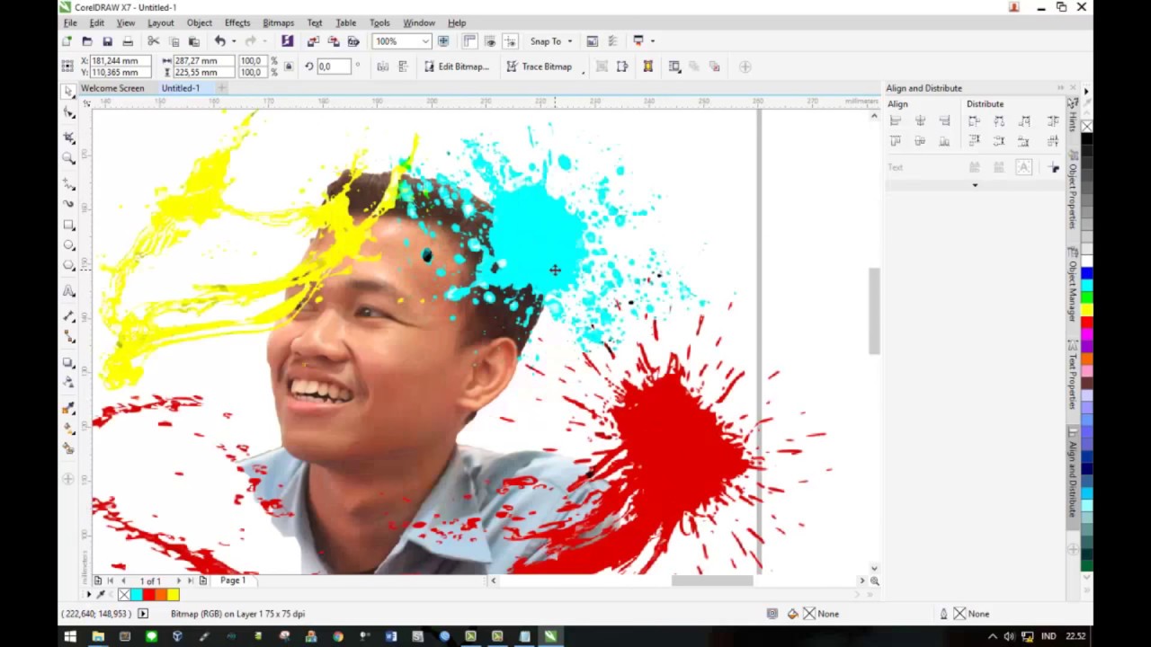Select the Rectangle tool
The width and height of the screenshot is (1151, 647).
pos(68,225)
